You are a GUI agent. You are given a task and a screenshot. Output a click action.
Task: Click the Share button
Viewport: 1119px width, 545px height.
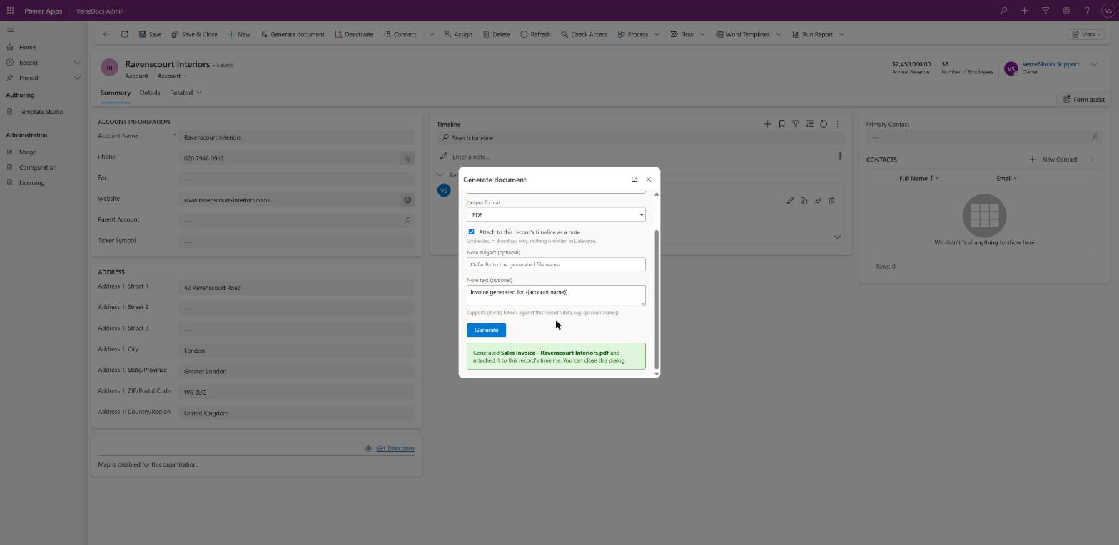pyautogui.click(x=1088, y=34)
